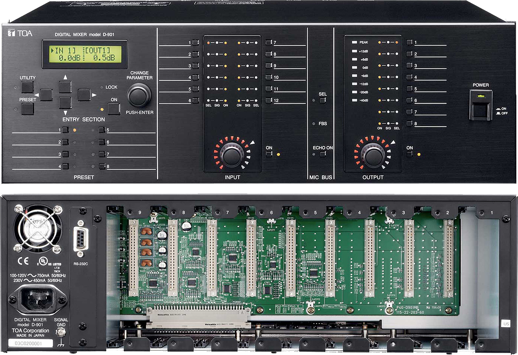Select input channel 9 button

[x=269, y=66]
